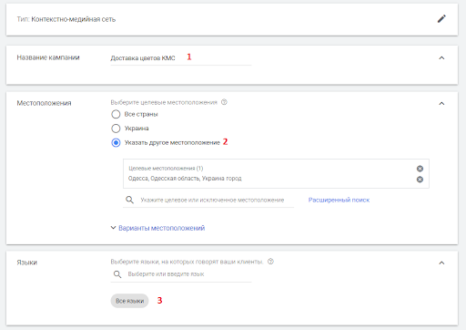466x330 pixels.
Task: Select Указать другое местоположение radio option
Action: pyautogui.click(x=116, y=142)
